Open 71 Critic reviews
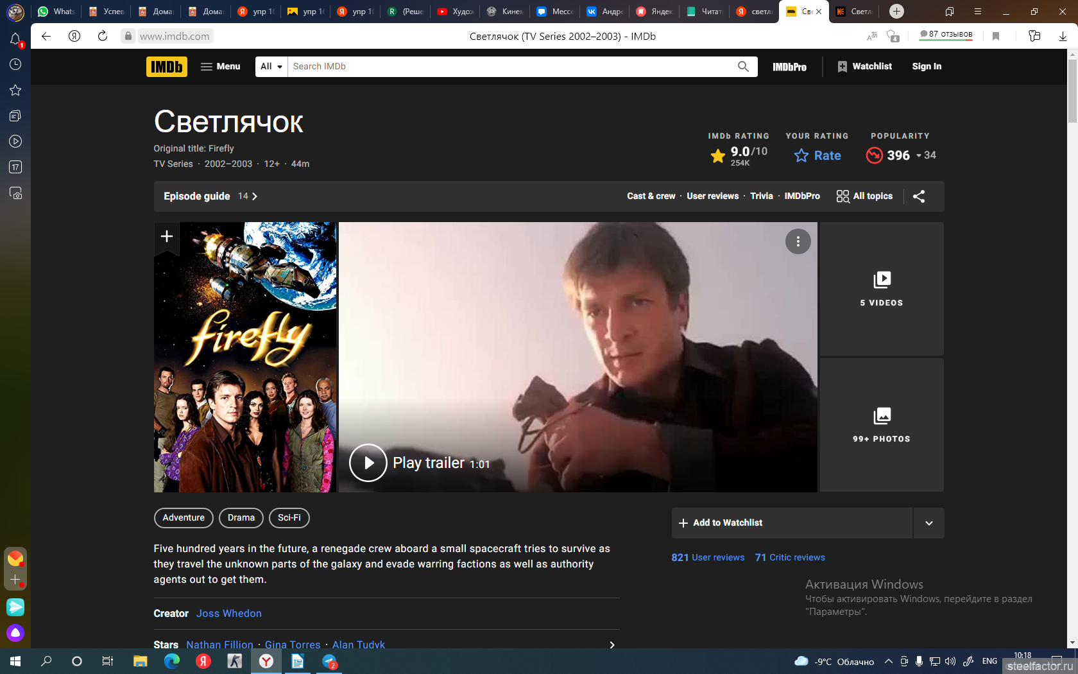The image size is (1078, 674). [790, 558]
